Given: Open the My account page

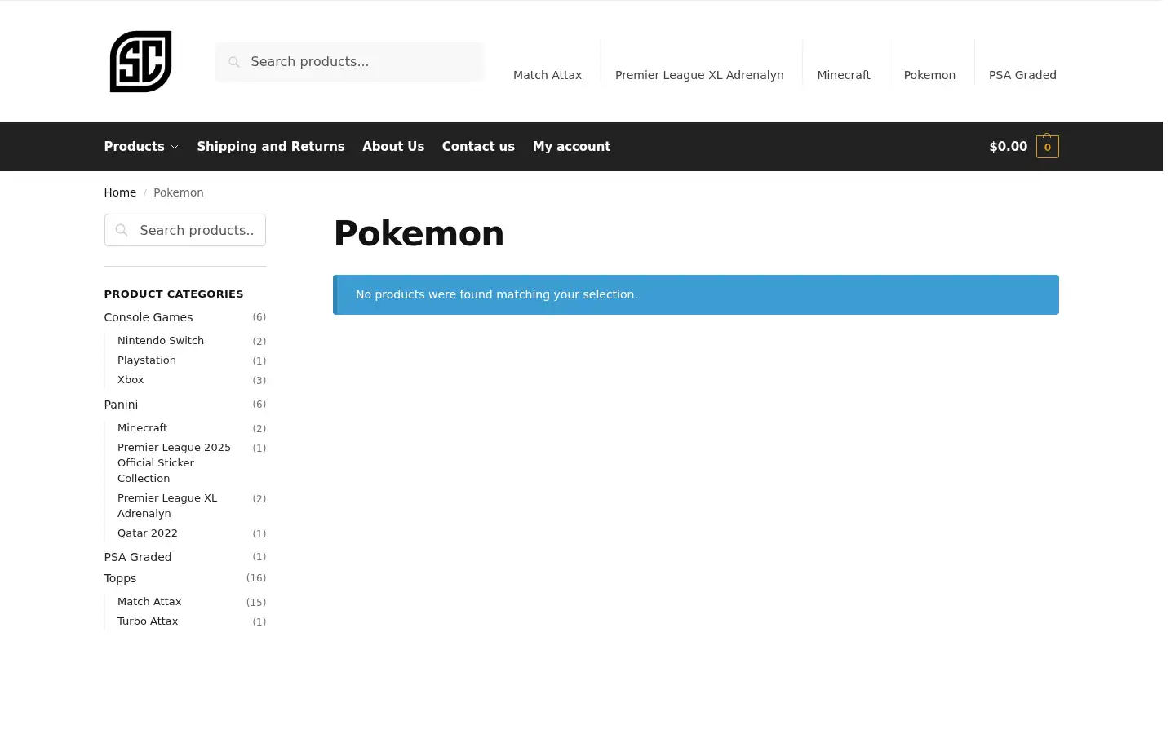Looking at the screenshot, I should click(x=571, y=147).
